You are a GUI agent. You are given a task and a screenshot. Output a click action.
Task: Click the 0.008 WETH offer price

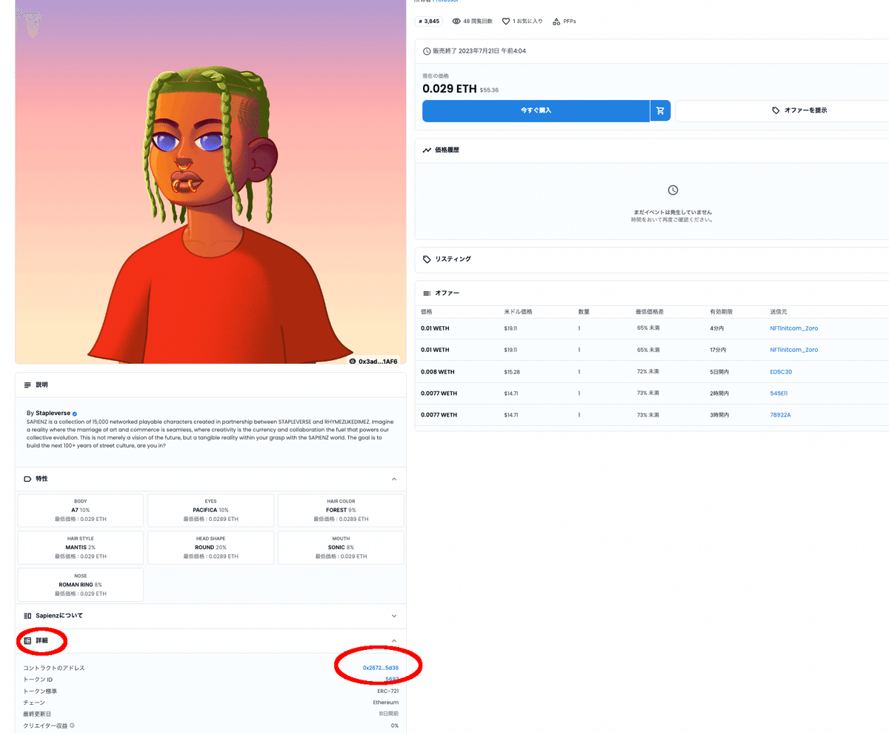tap(437, 371)
